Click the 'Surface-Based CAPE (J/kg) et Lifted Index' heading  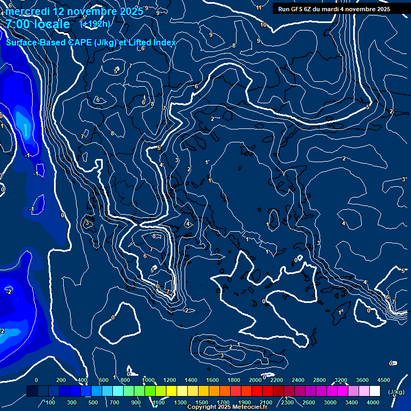point(91,42)
